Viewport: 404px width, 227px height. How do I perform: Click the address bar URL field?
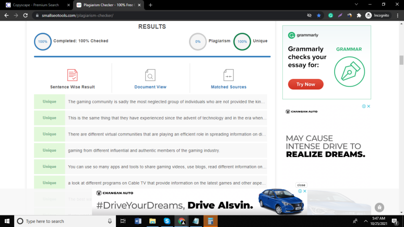click(170, 16)
